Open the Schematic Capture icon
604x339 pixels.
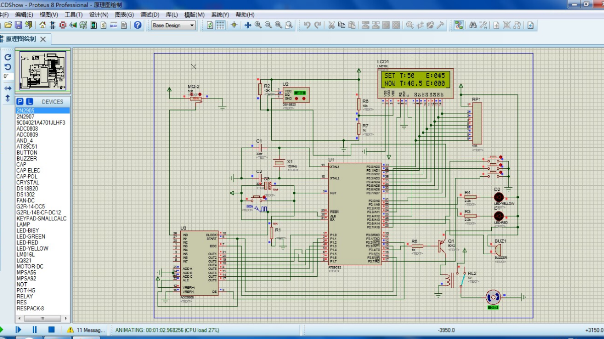click(53, 25)
